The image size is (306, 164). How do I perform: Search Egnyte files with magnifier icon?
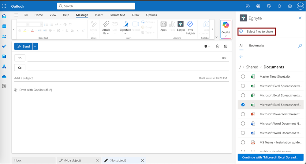tap(300, 46)
